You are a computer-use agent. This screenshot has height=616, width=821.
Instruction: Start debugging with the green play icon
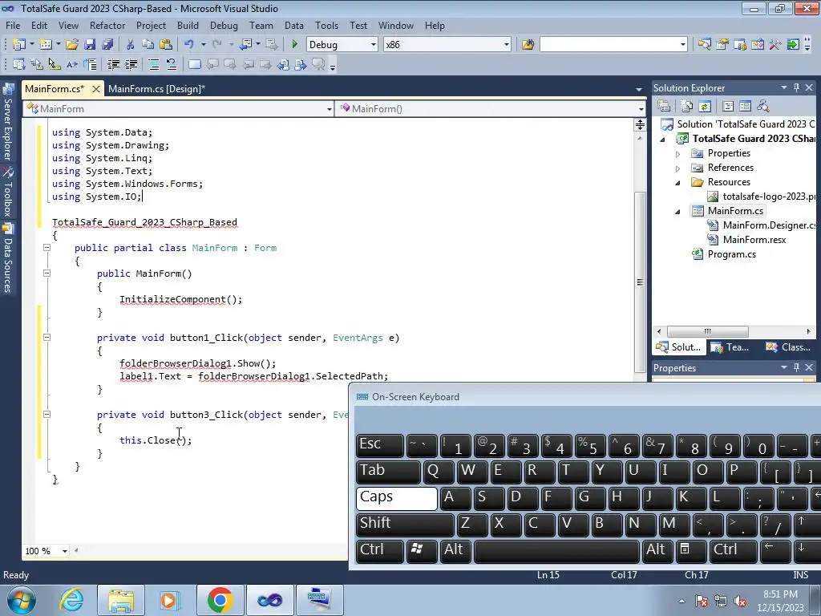point(294,45)
